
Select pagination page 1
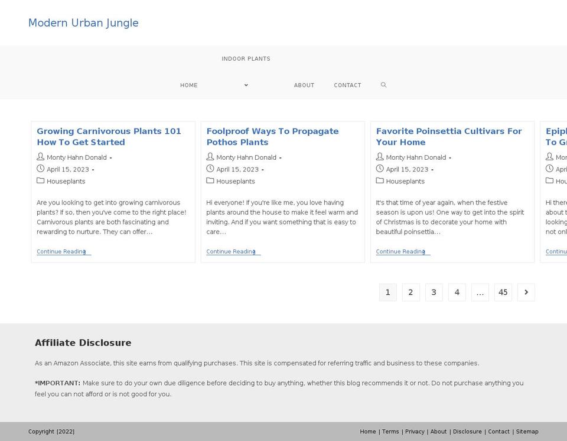coord(387,292)
